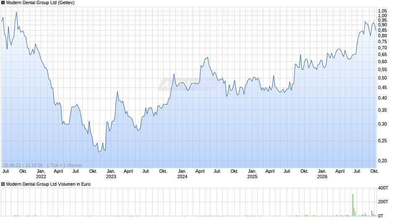394x220 pixels.
Task: Click the 0,65 price axis label
Action: pos(382,55)
